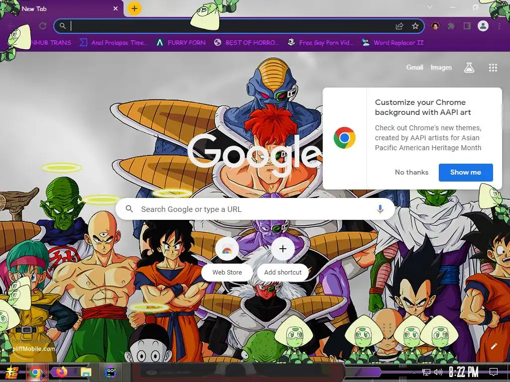Click the magnifier icon in the address bar
This screenshot has width=510, height=382.
pos(62,26)
